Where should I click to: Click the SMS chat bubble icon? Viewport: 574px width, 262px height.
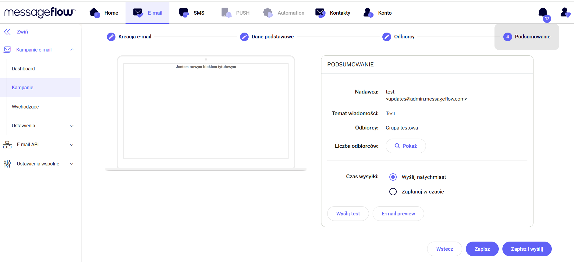pyautogui.click(x=184, y=13)
